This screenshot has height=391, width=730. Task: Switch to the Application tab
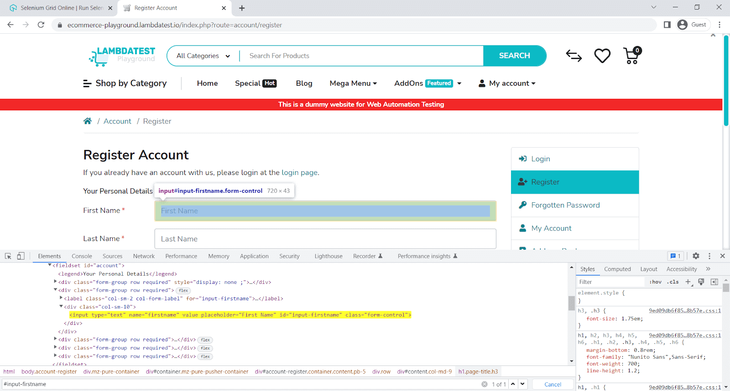coord(254,256)
